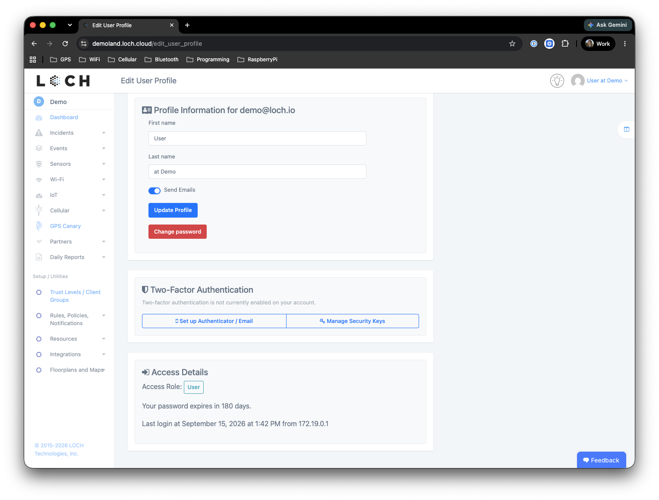
Task: Open Trust Levels / Client Groups
Action: click(75, 296)
